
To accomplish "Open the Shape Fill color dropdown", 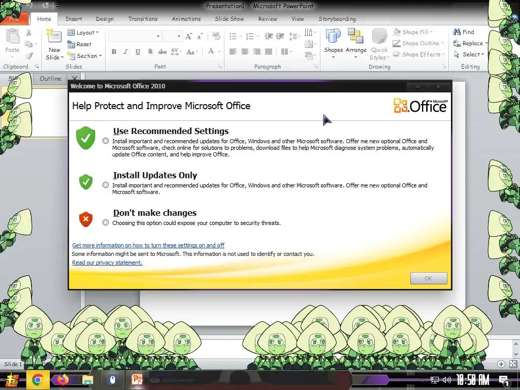I will (x=413, y=32).
